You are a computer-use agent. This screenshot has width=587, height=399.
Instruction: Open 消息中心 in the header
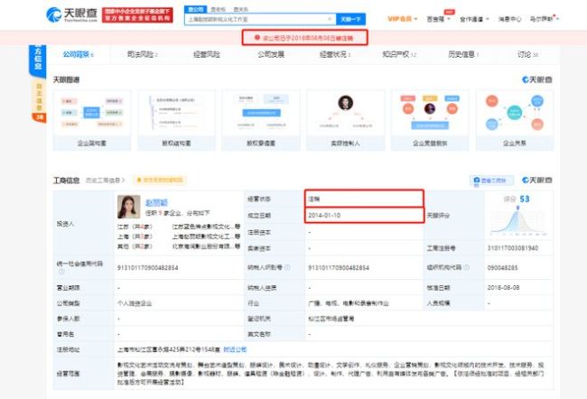point(509,19)
